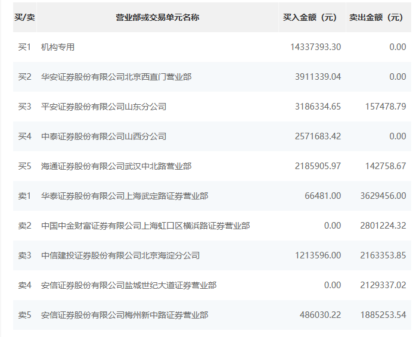
Task: Click the 卖5 rank cell
Action: [x=24, y=315]
